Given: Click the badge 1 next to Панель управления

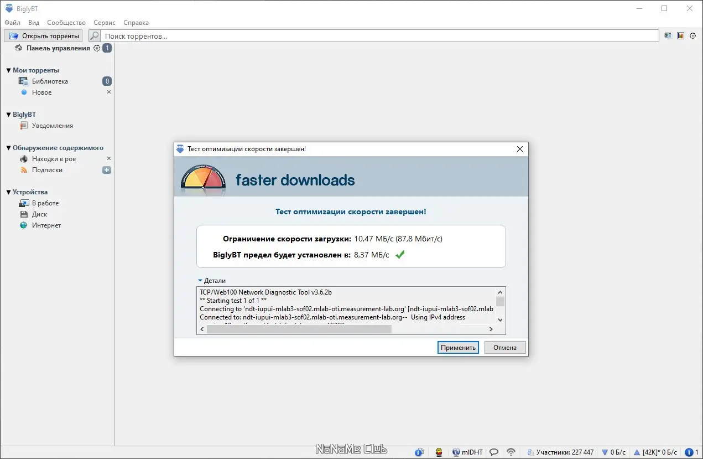Looking at the screenshot, I should click(x=107, y=48).
